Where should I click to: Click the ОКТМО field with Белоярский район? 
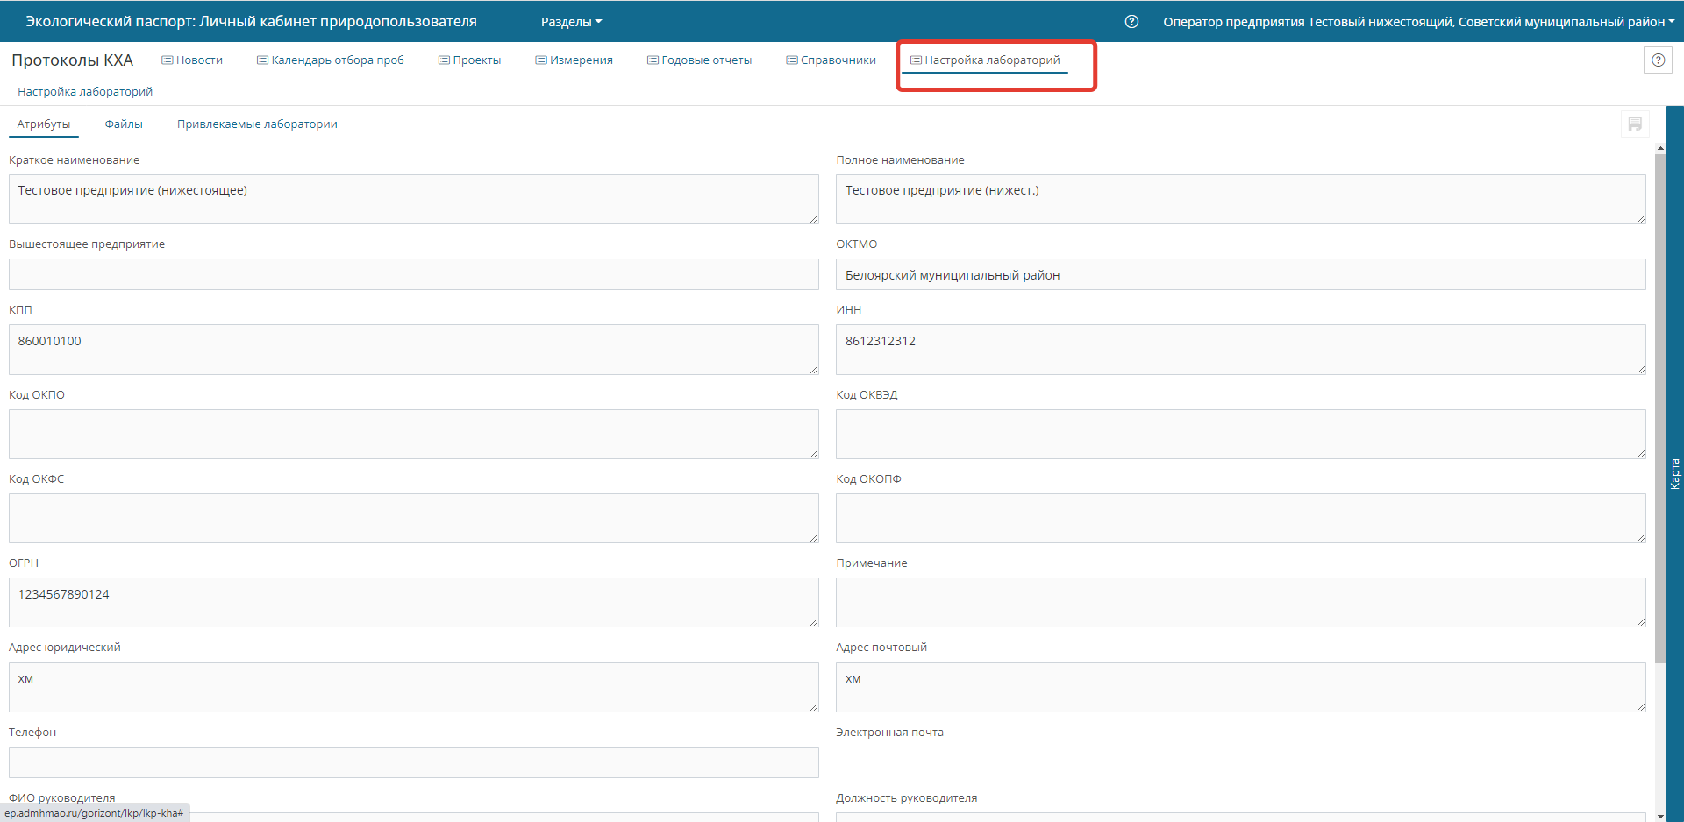coord(1240,275)
